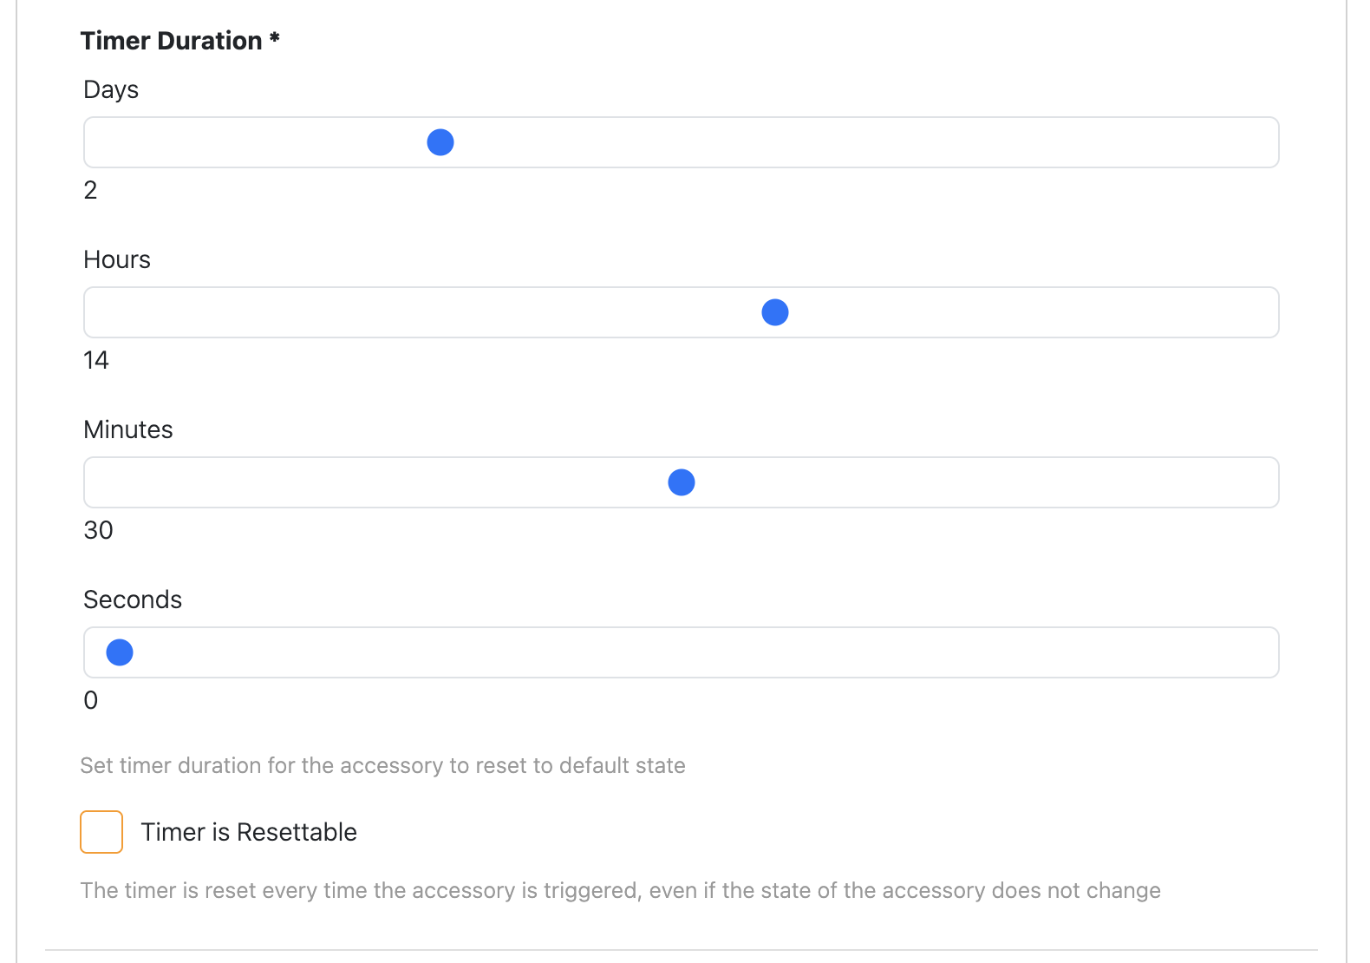
Task: Grab the Days slider handle
Action: (x=440, y=142)
